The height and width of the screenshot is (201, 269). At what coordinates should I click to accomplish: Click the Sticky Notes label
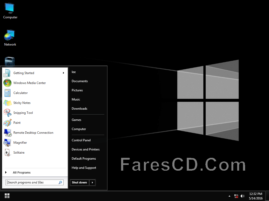click(x=22, y=103)
